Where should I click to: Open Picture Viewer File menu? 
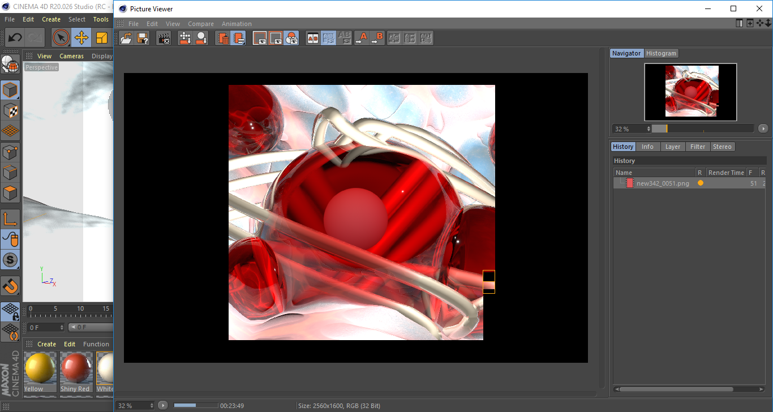pos(134,24)
